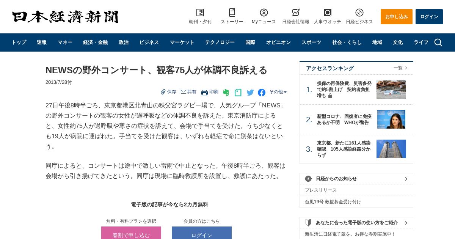Open 新生活に日経電子版を春割 link

click(x=350, y=234)
